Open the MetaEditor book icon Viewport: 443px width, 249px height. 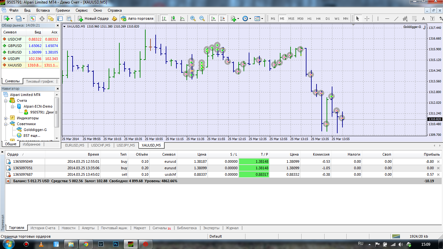point(114,18)
